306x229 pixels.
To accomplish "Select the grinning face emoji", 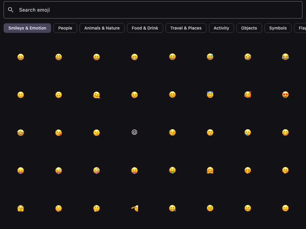I will coord(21,57).
